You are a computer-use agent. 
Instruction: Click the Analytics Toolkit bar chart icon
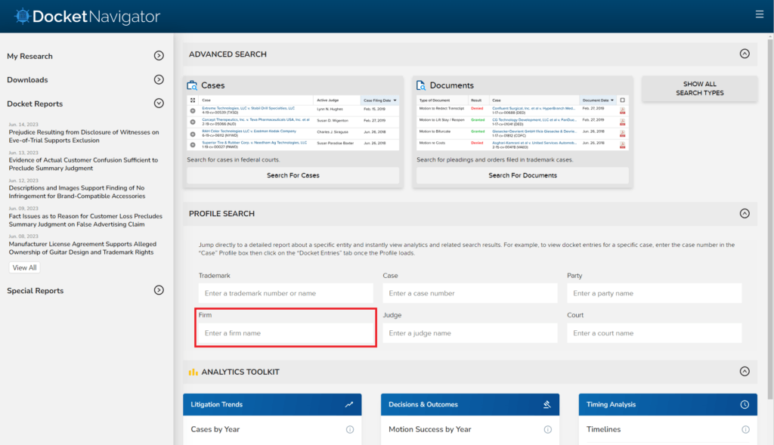[x=193, y=372]
